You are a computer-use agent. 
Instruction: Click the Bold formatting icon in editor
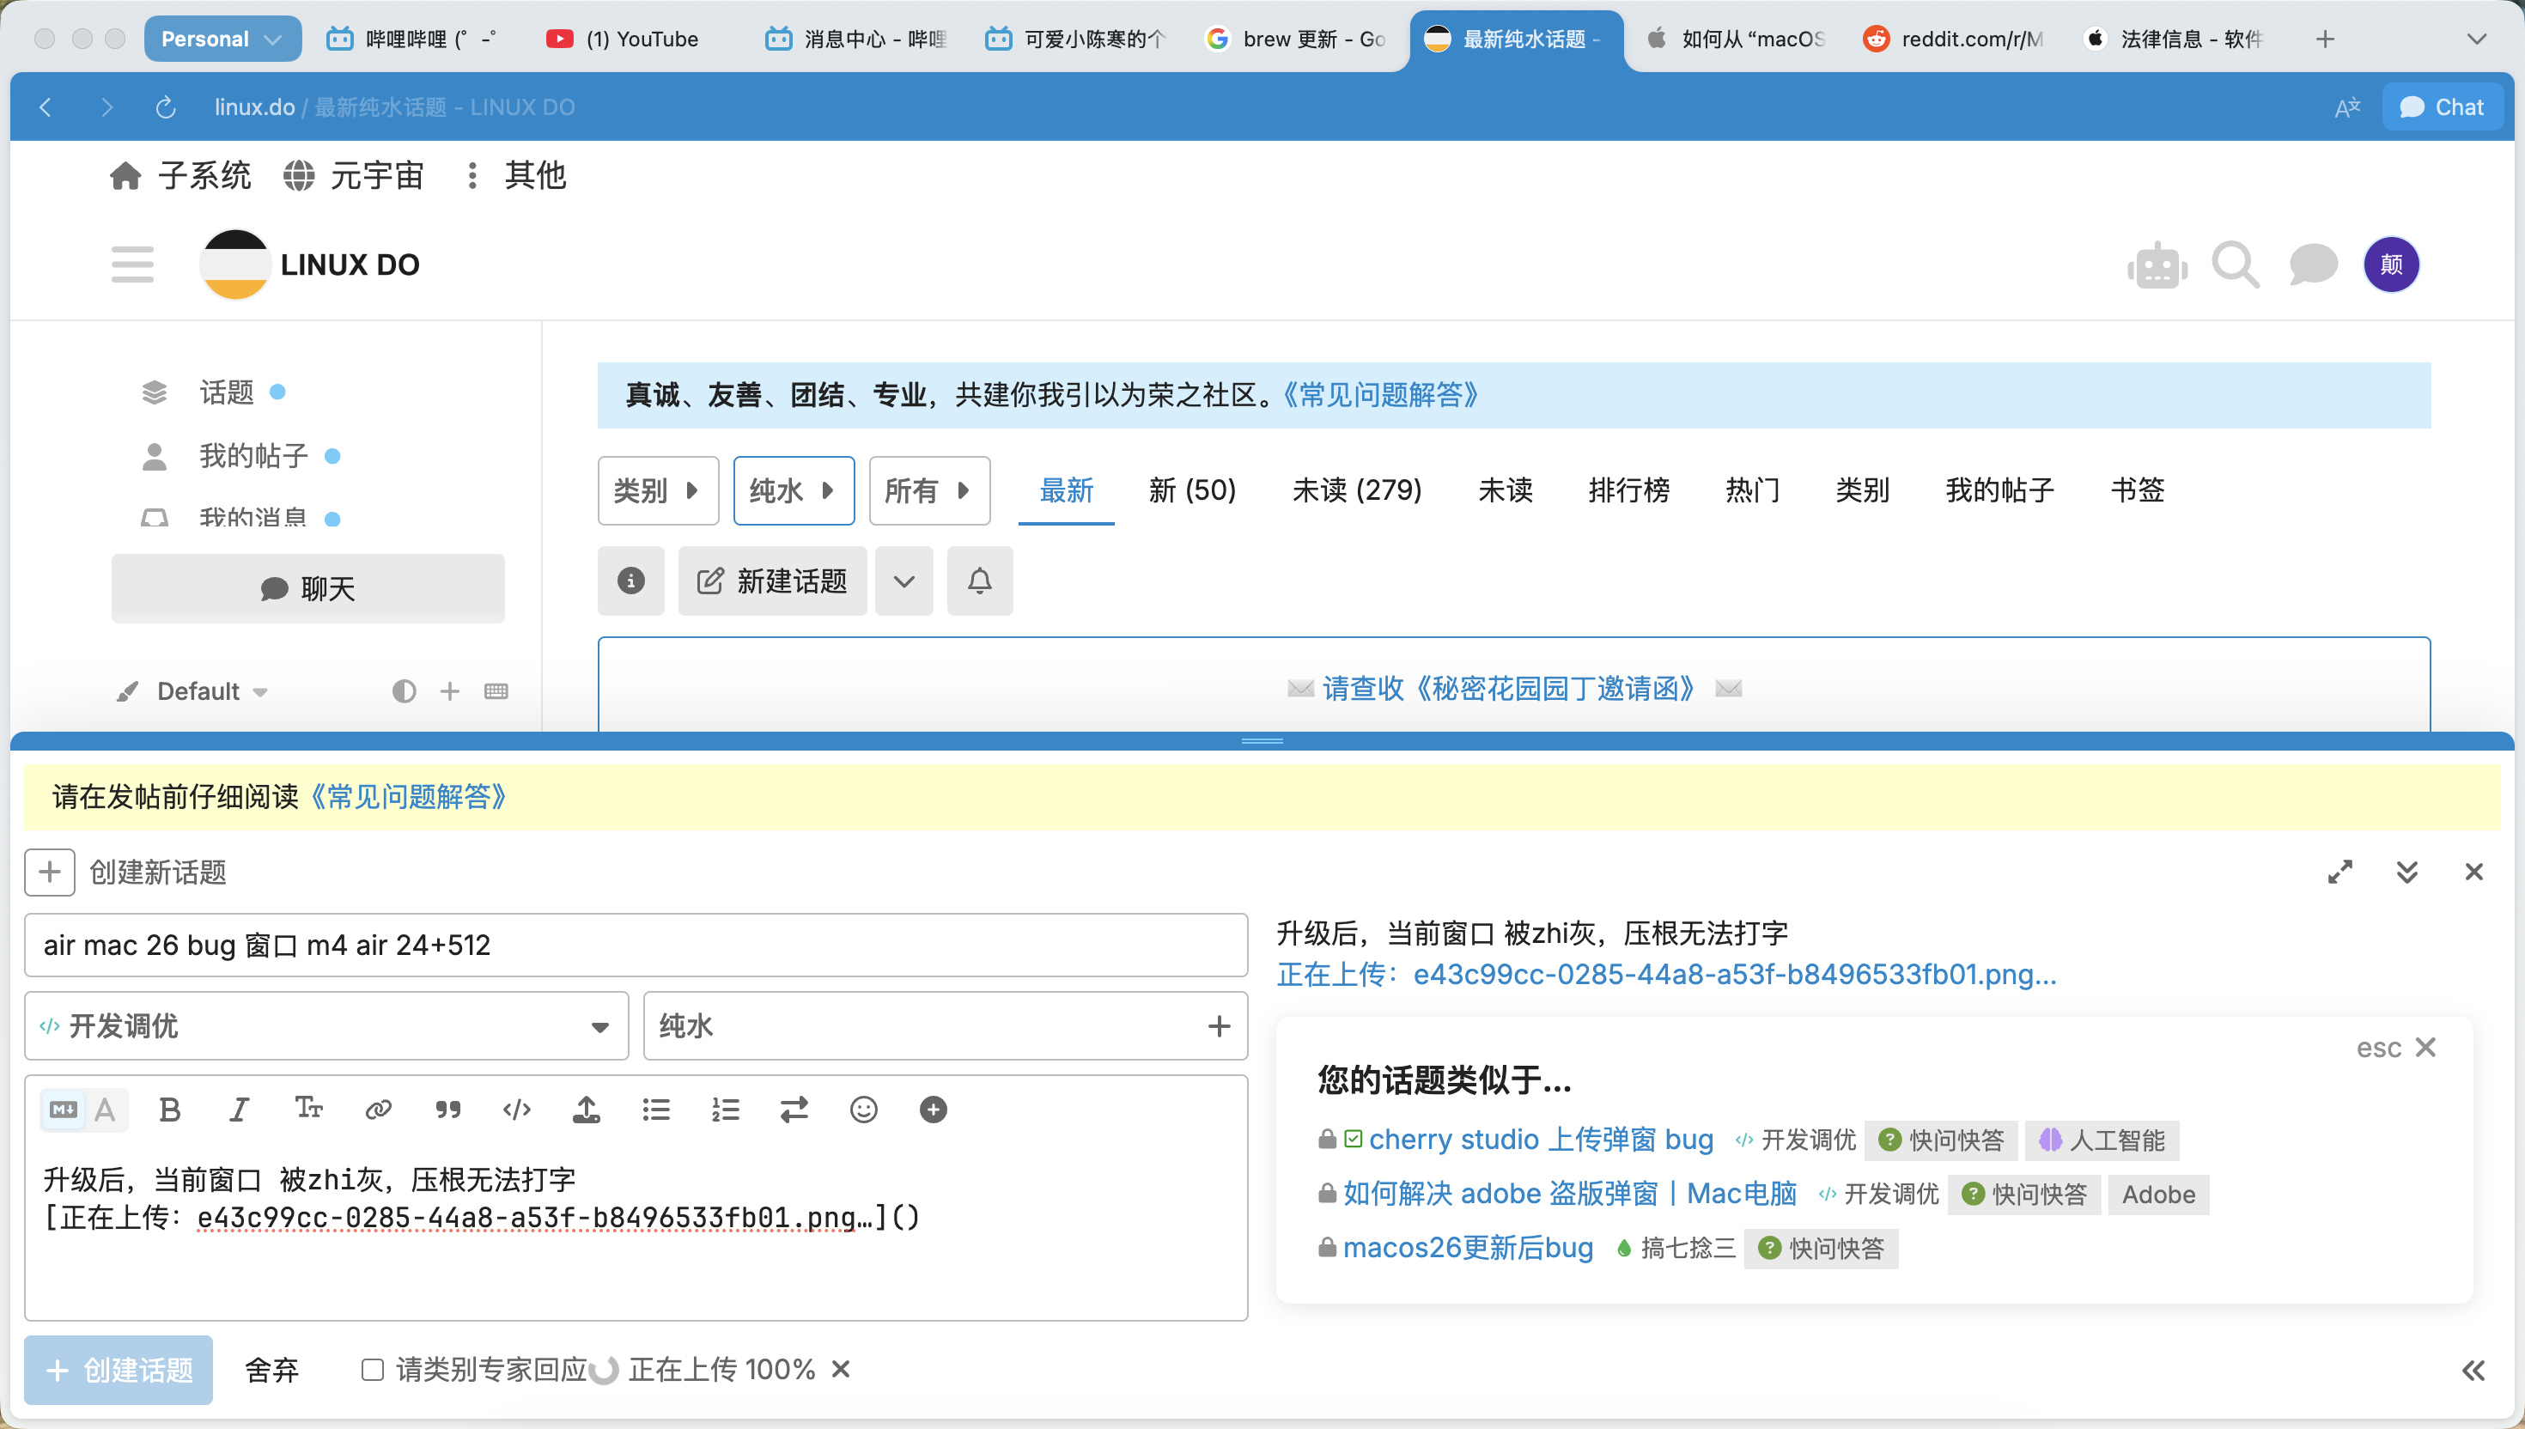click(x=169, y=1110)
